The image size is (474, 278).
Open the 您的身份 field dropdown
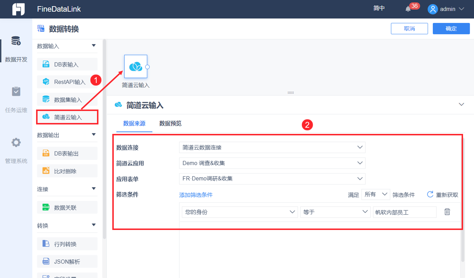(x=240, y=212)
